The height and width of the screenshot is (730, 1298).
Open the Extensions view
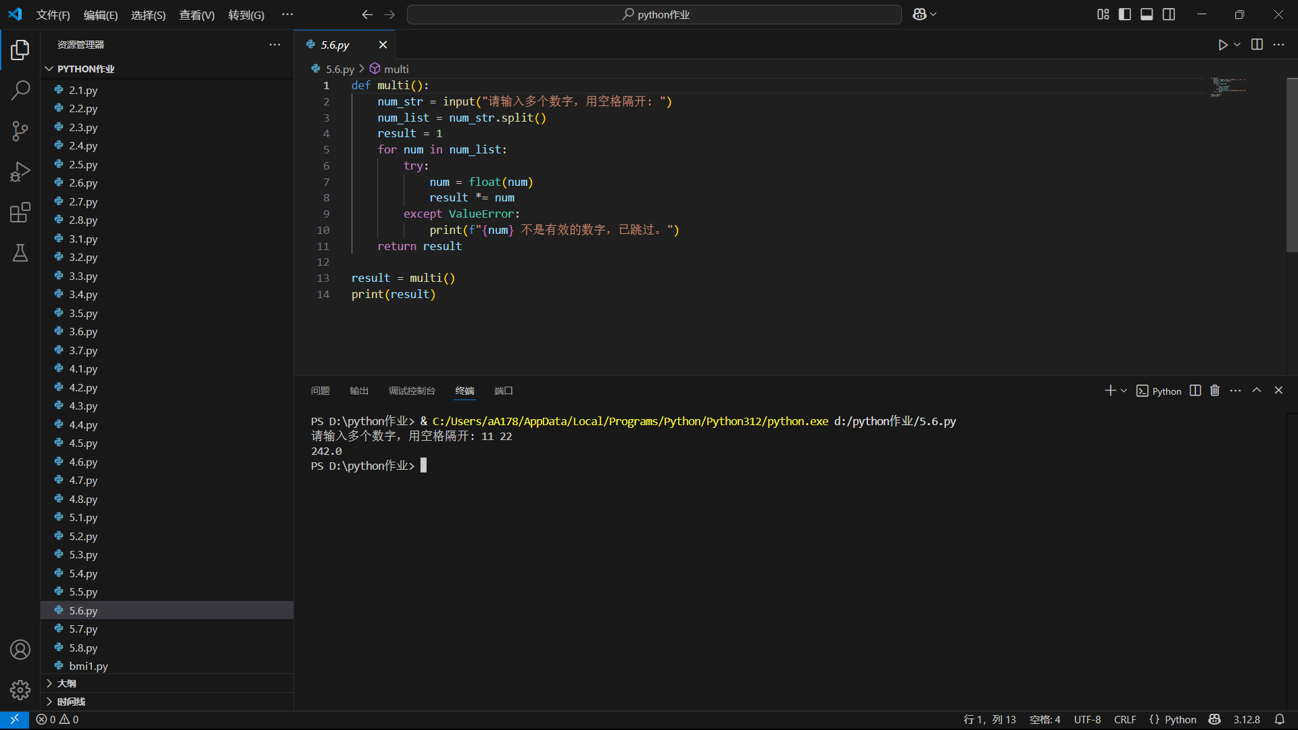click(x=20, y=212)
